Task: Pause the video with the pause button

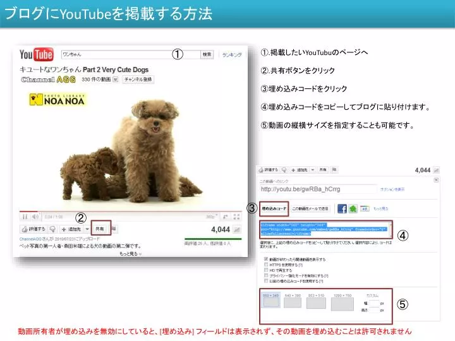Action: [x=25, y=217]
